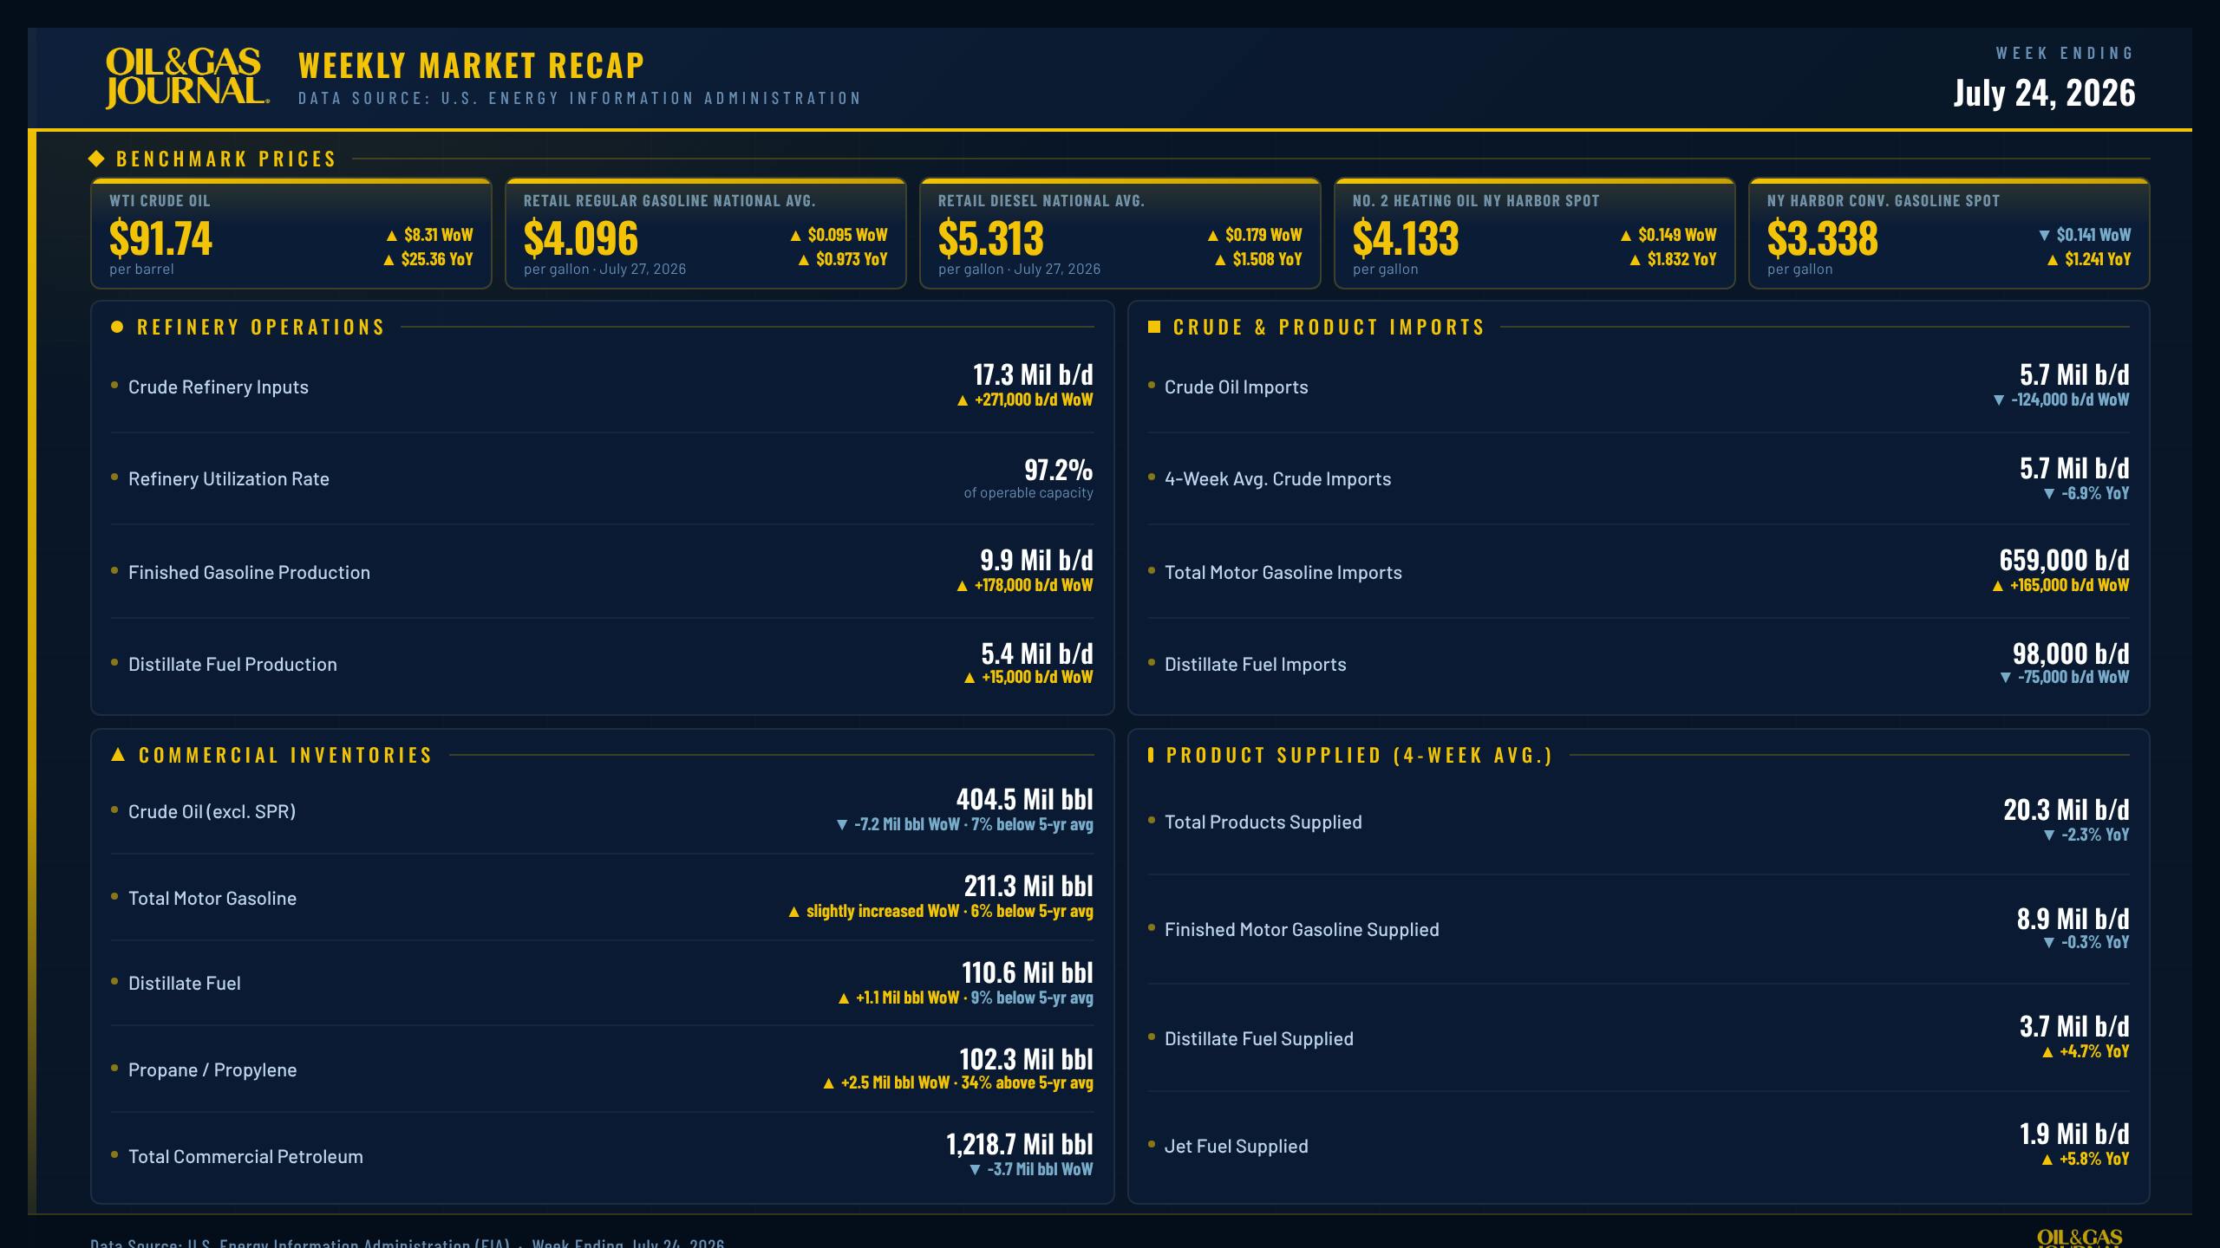Screen dimensions: 2220x1248
Task: Select the Total Products Supplied label
Action: [x=1263, y=822]
